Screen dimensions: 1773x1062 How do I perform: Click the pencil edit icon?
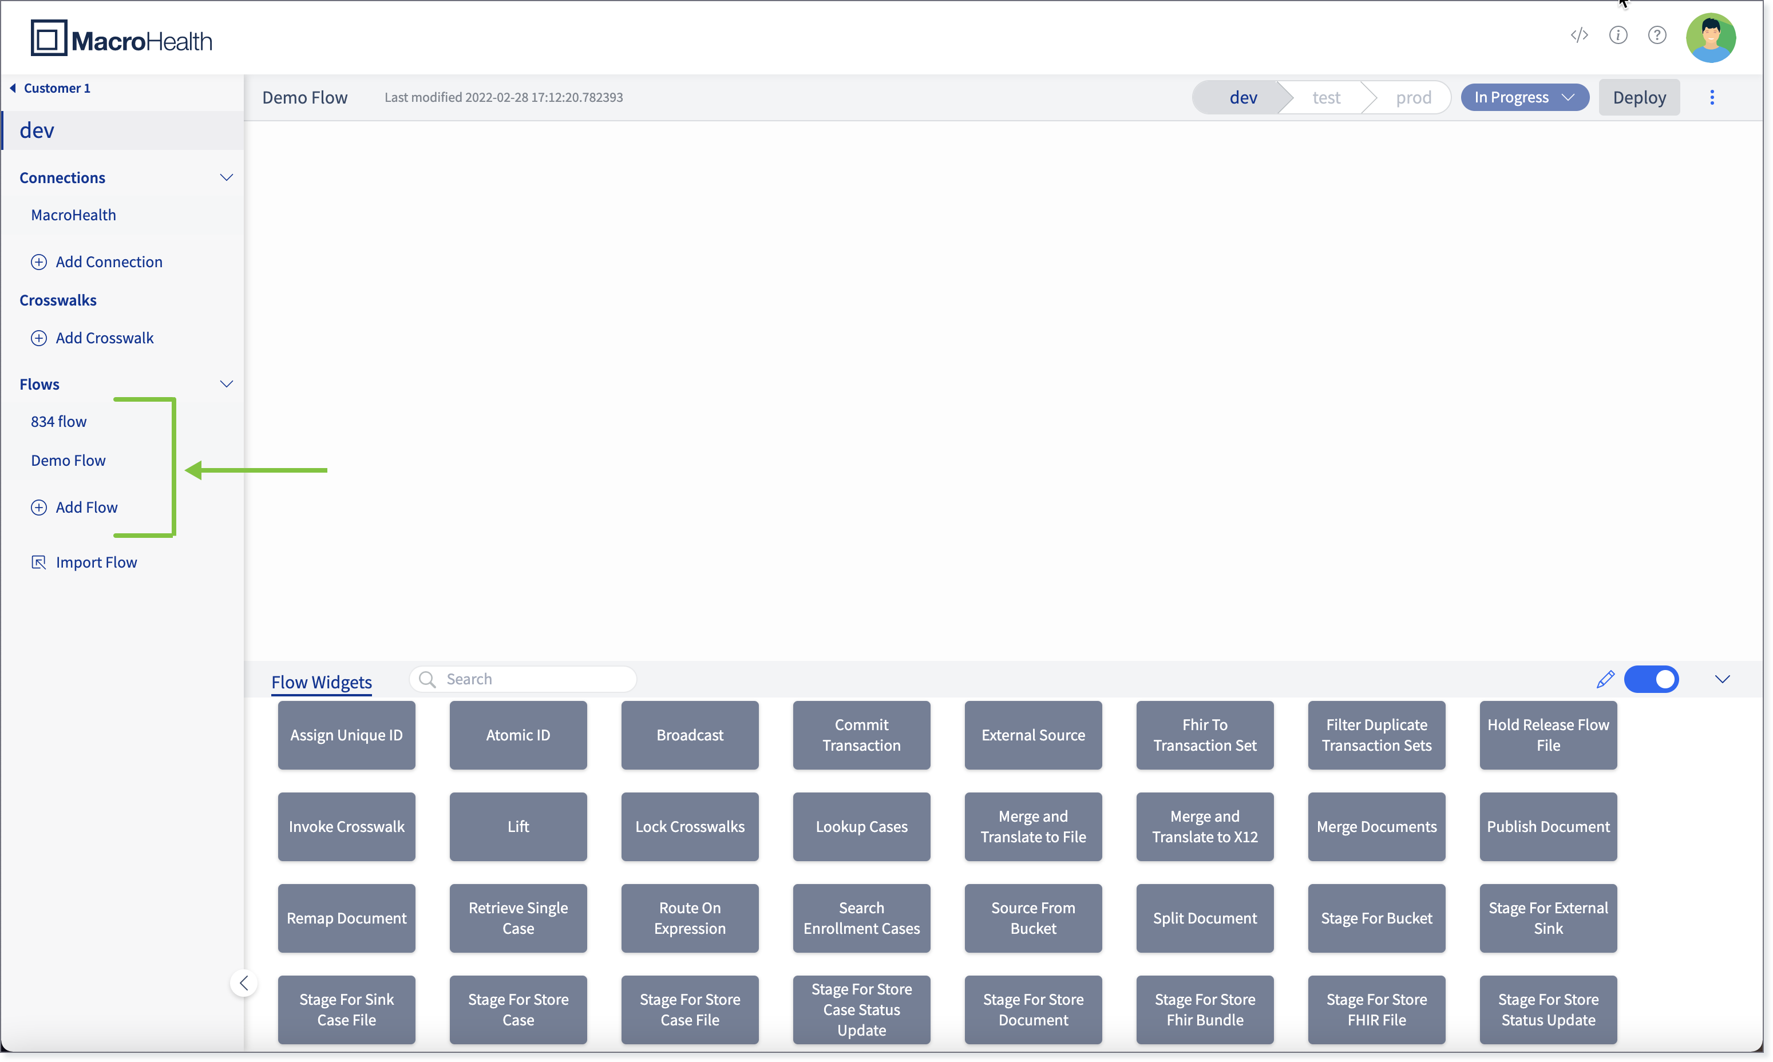[1605, 679]
